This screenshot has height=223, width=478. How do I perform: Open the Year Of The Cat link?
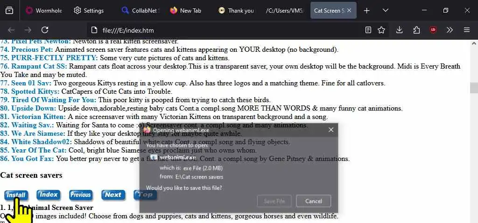pos(39,150)
